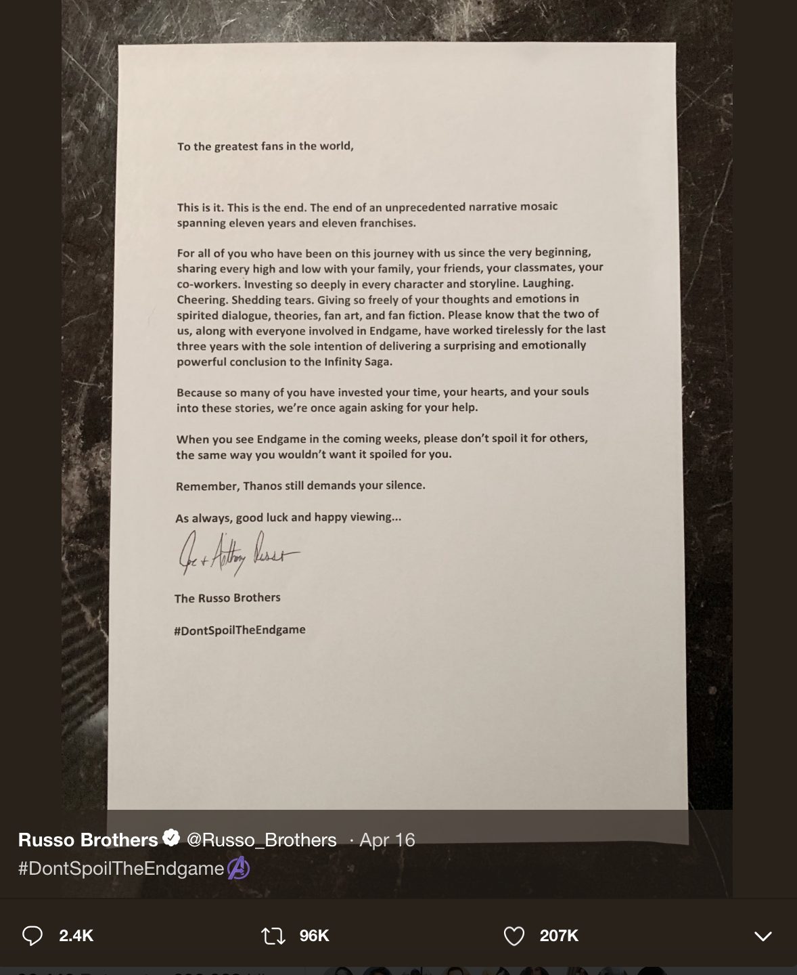Click the handwritten signature on the letter

pyautogui.click(x=237, y=553)
